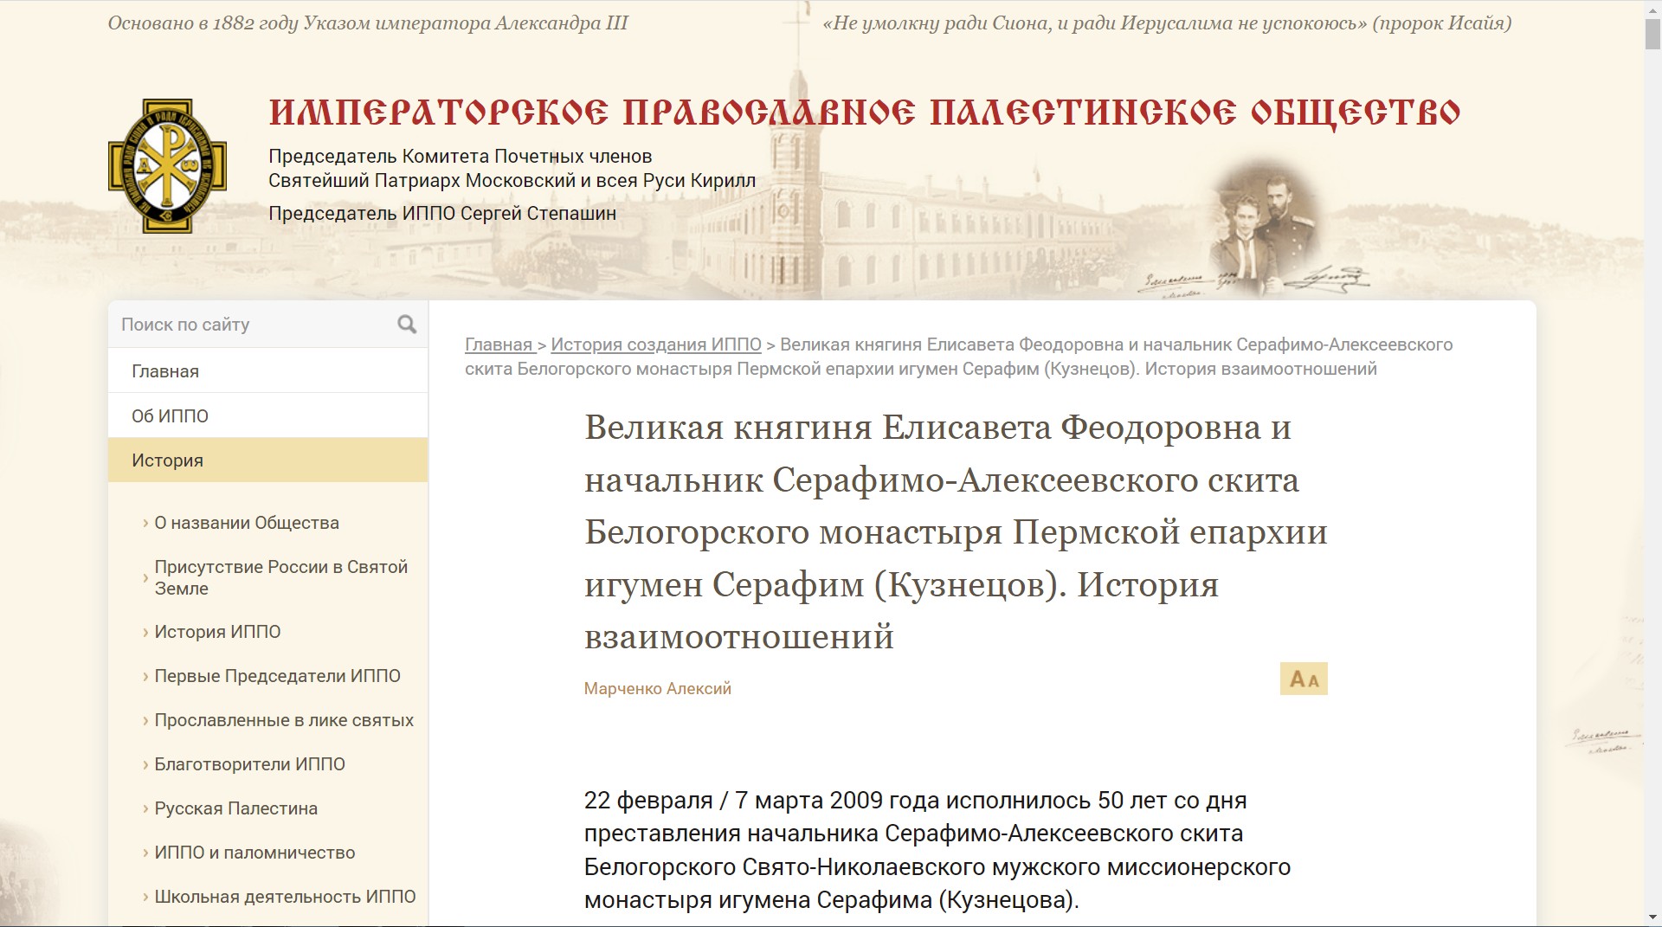Open Русская Палестина submenu link

coord(235,808)
